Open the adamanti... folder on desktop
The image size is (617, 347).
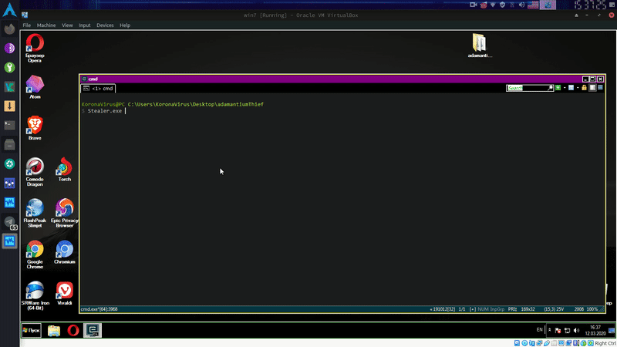click(x=479, y=45)
